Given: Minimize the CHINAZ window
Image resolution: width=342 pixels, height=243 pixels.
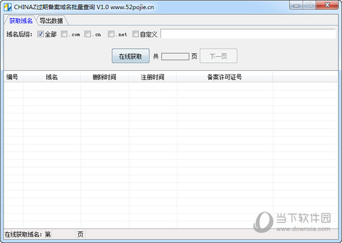Looking at the screenshot, I should coord(296,5).
